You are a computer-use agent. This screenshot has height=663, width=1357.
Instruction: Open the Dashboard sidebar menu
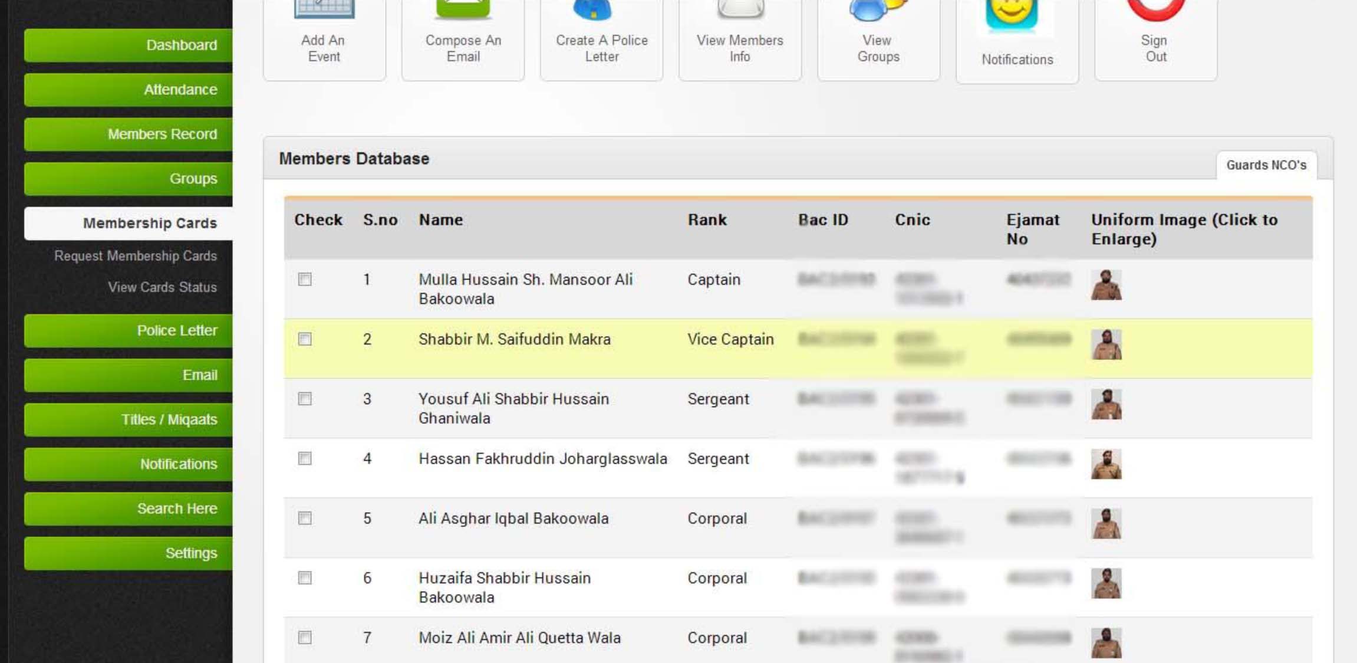[129, 45]
